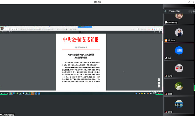Click the browser refresh icon in shared screen

coord(10,29)
